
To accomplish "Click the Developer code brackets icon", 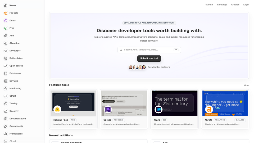I will pyautogui.click(x=6, y=51).
